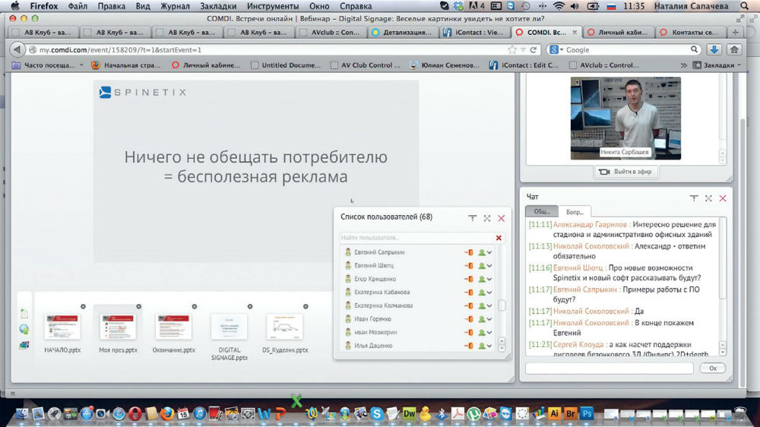Click the Найти пользователя search field
Screen dimensions: 760x427
click(416, 238)
